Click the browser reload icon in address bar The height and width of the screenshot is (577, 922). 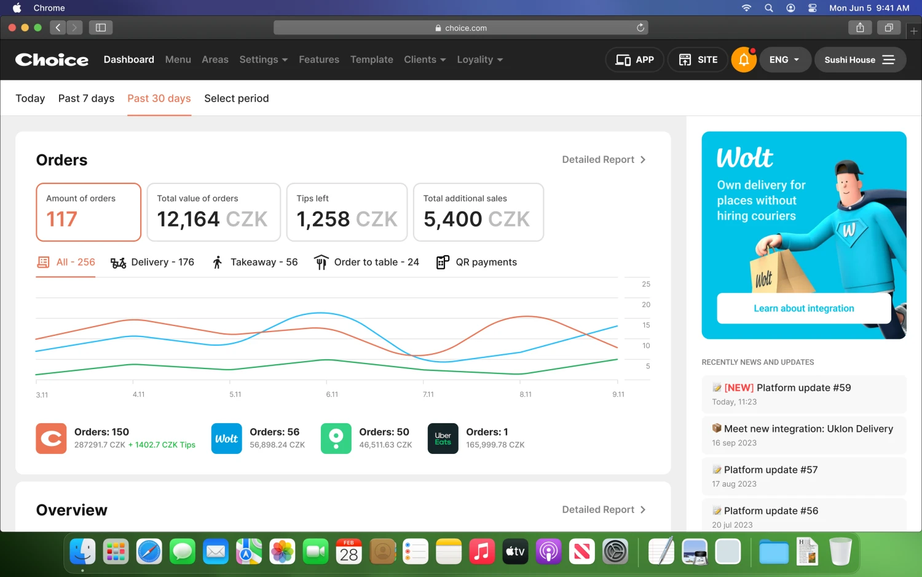coord(640,28)
